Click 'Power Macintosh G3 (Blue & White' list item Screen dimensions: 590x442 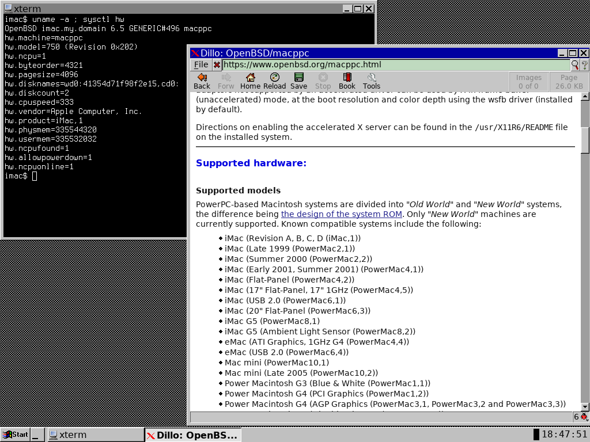click(x=327, y=383)
